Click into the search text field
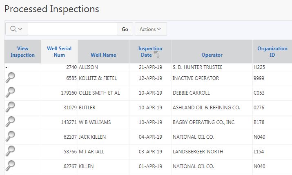 tap(72, 29)
